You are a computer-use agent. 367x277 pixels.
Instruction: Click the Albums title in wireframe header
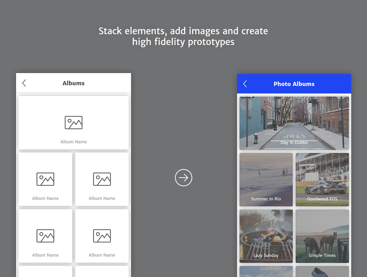point(73,83)
